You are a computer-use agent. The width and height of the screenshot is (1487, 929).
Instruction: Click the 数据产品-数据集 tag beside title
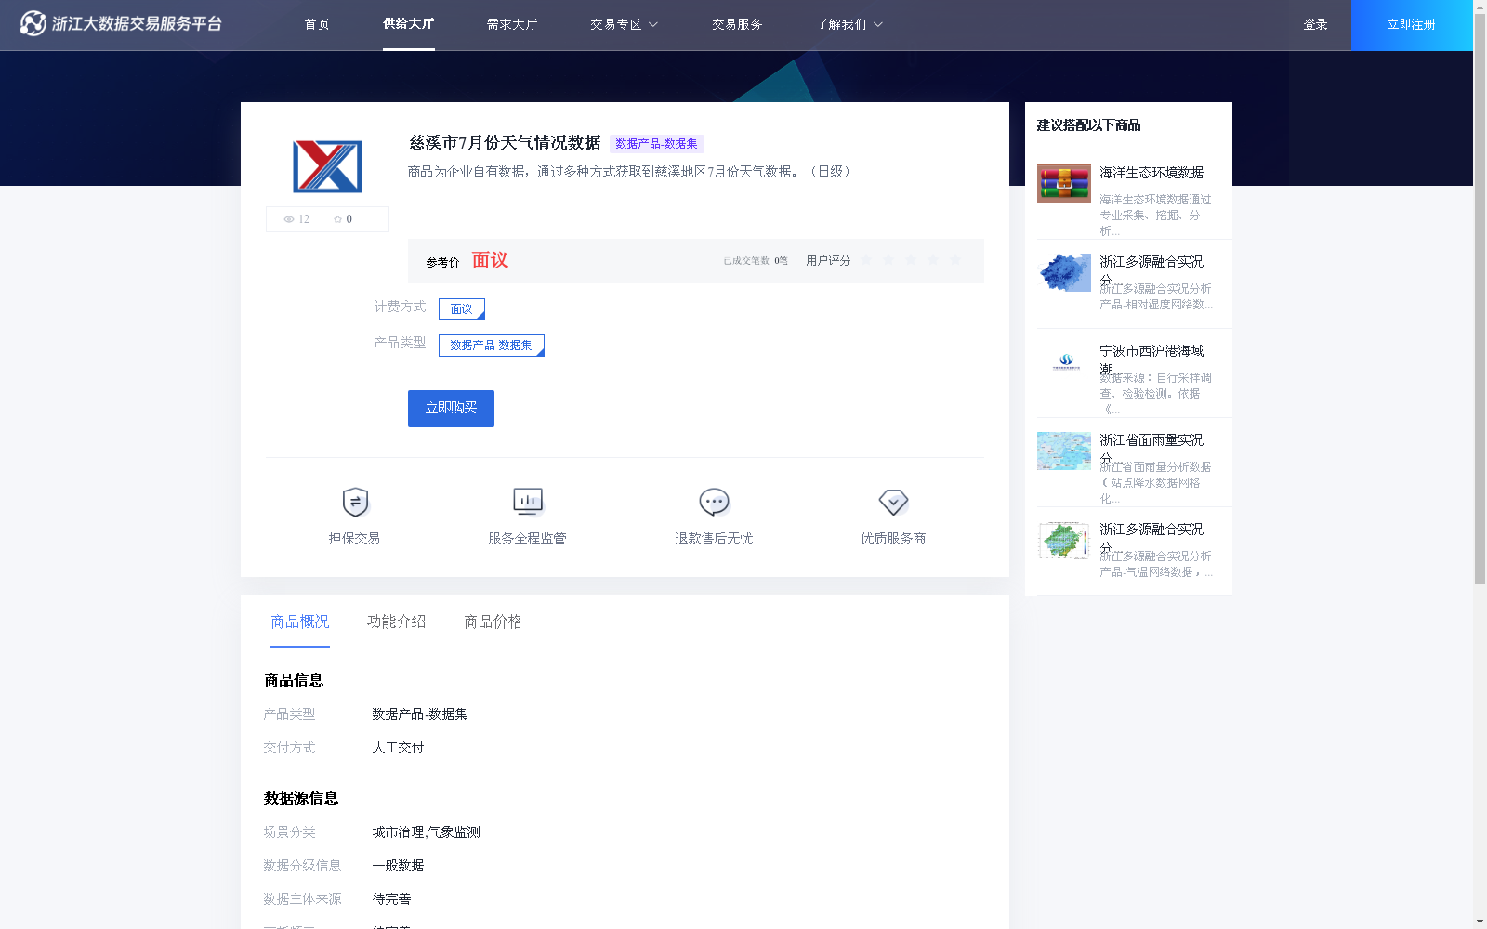tap(657, 144)
